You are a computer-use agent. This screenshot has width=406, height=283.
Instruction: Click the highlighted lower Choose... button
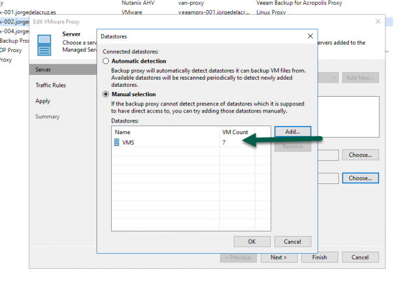(x=360, y=178)
